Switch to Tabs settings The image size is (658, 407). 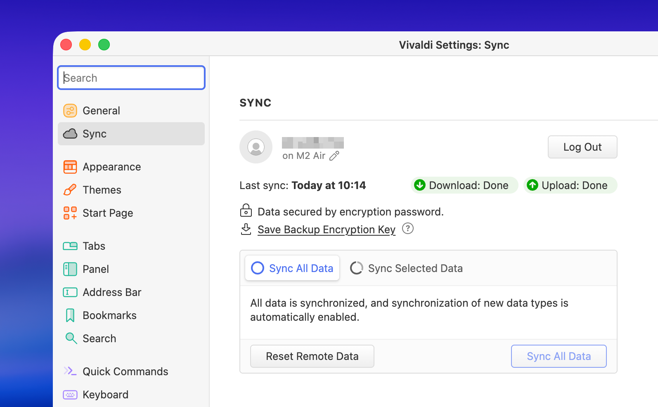point(131,246)
